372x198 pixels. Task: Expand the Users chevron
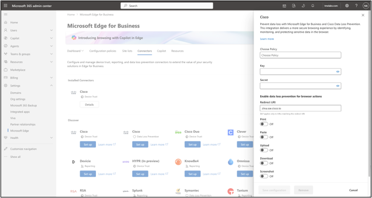tap(51, 30)
